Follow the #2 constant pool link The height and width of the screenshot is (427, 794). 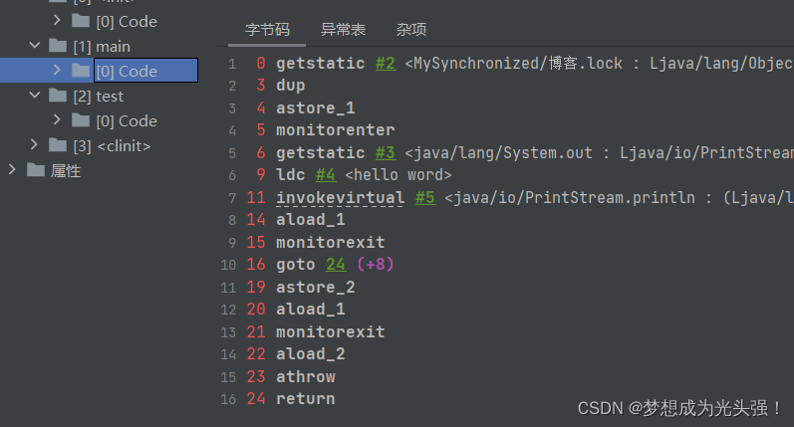point(386,64)
